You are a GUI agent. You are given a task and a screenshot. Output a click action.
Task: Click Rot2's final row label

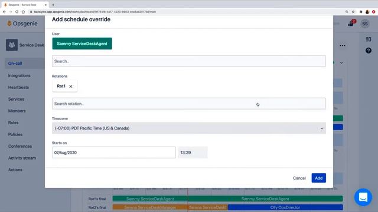pos(97,207)
